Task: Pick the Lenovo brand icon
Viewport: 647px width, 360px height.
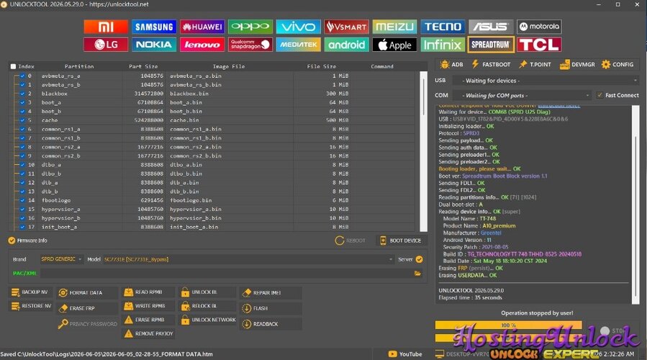Action: [202, 45]
